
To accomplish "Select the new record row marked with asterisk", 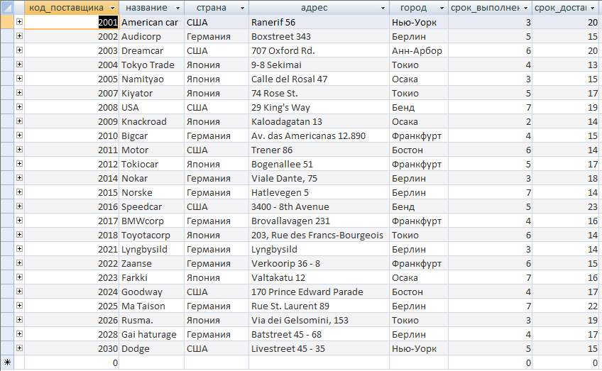I will point(7,362).
